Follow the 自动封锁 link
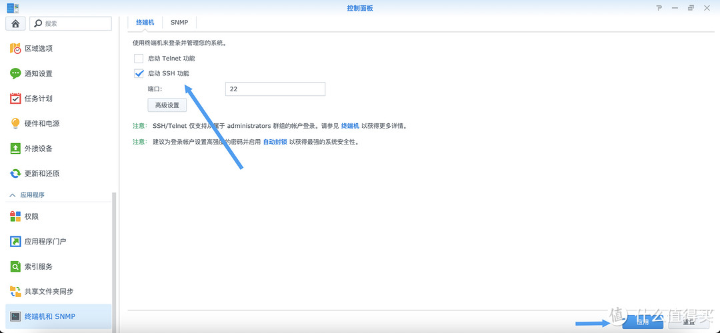This screenshot has width=720, height=333. (275, 142)
